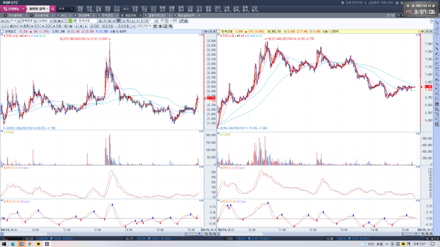Toggle the minute-period button in chart toolbar
The height and width of the screenshot is (247, 440).
(118, 21)
